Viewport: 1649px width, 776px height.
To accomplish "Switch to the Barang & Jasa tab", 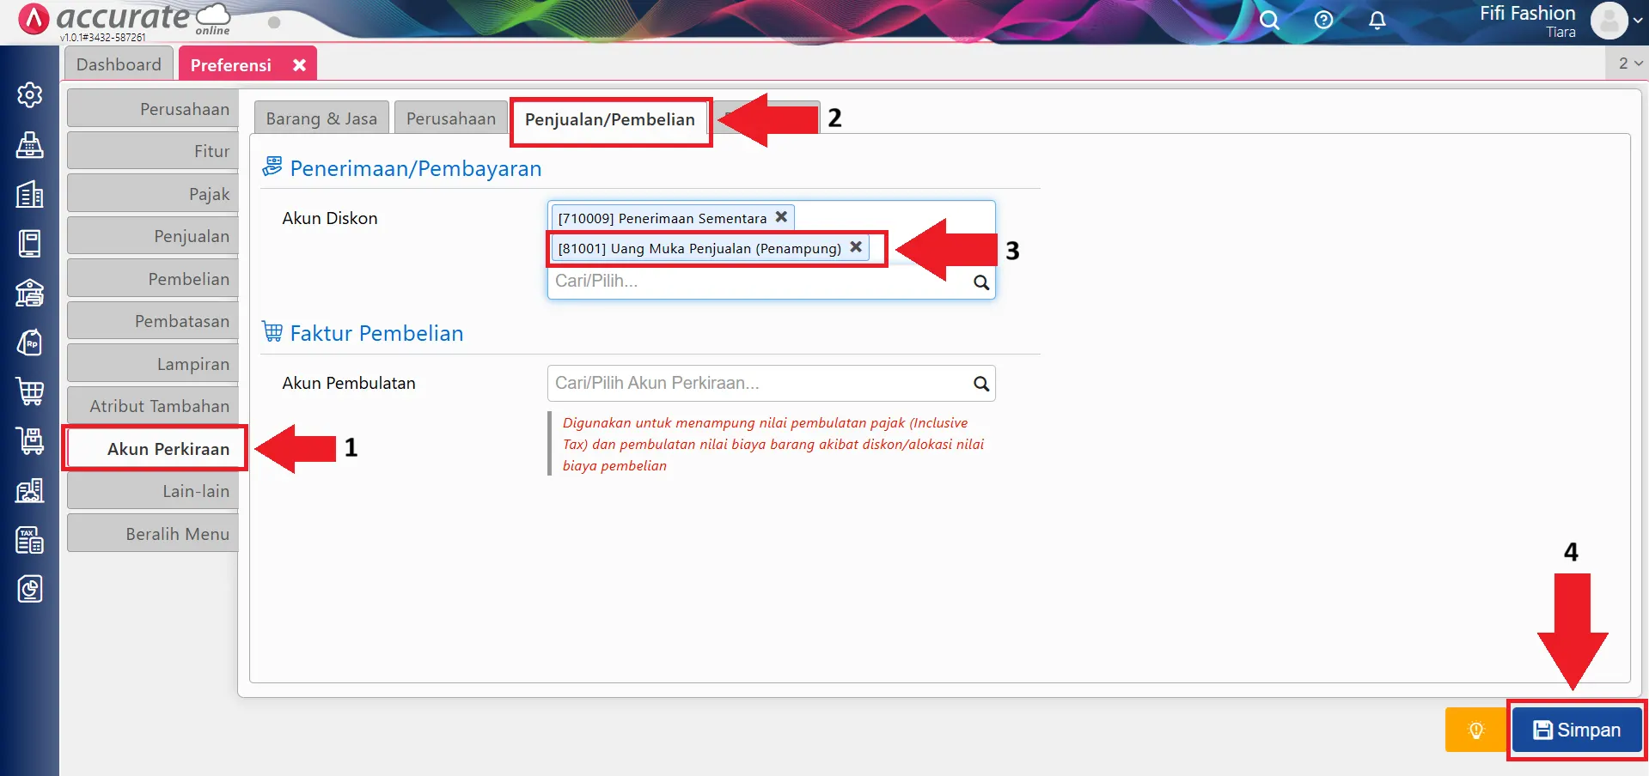I will click(321, 118).
